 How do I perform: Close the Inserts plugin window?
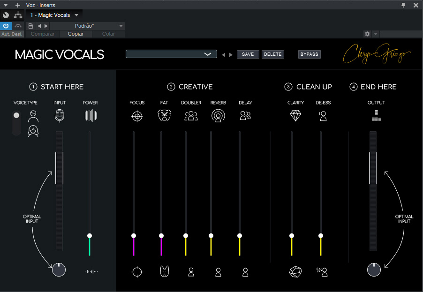(x=416, y=5)
